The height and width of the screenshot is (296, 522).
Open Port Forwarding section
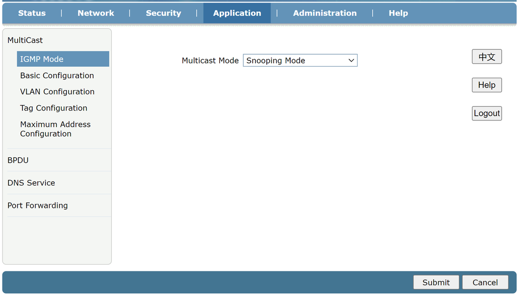38,205
